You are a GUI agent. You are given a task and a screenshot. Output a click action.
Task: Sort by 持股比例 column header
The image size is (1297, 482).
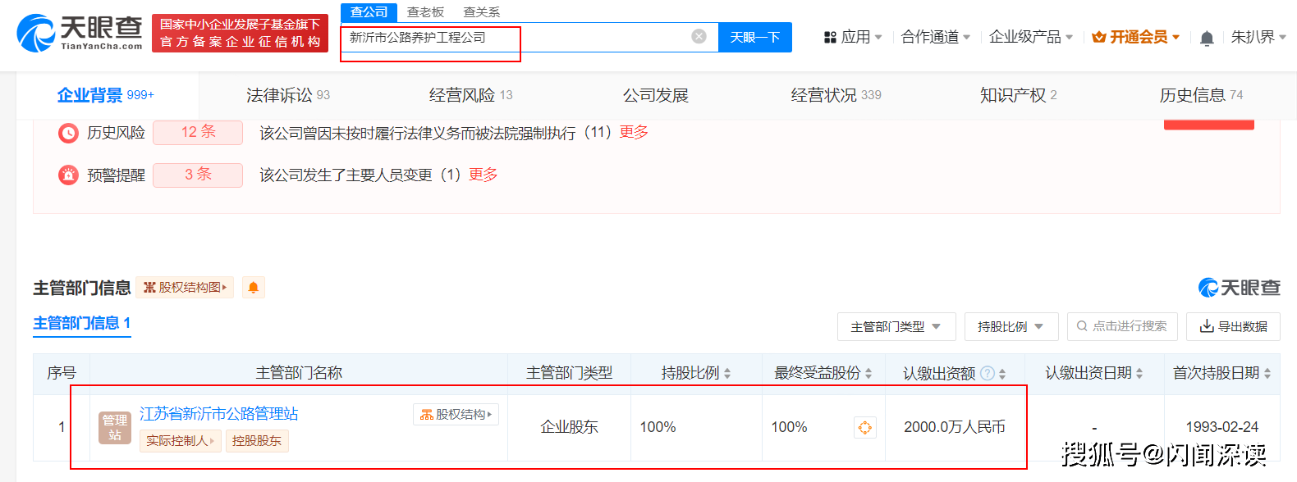[x=695, y=373]
